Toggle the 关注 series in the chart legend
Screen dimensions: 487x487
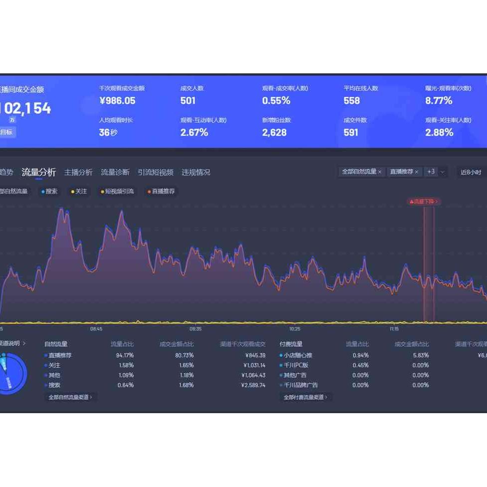pyautogui.click(x=79, y=191)
